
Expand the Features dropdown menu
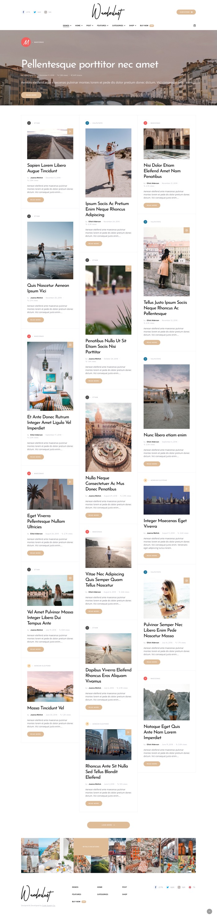coord(102,26)
